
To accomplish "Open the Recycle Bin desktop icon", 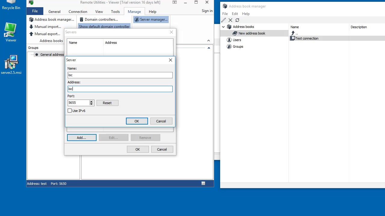I will 11,5.
